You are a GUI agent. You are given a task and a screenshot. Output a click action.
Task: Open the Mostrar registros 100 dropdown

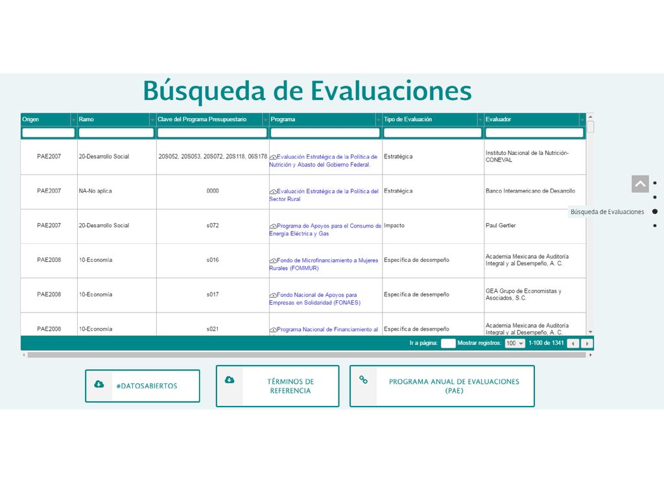515,344
